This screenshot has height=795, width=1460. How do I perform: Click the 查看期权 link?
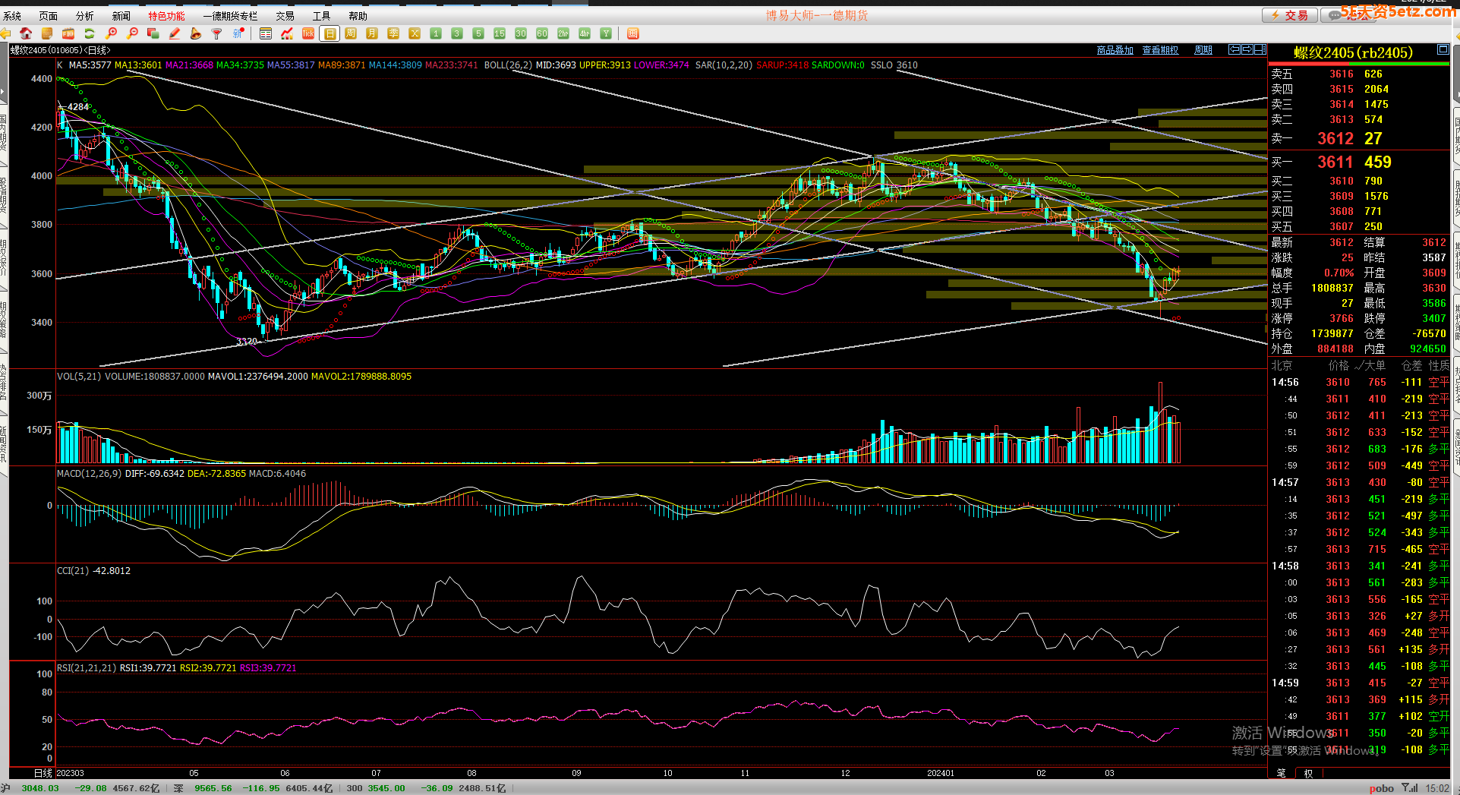1160,50
